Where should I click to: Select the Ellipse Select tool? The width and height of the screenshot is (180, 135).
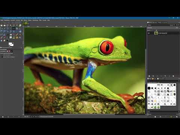(x=4, y=25)
